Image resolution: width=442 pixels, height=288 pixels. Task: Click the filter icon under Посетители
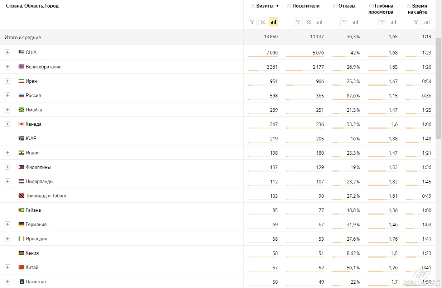click(x=298, y=22)
